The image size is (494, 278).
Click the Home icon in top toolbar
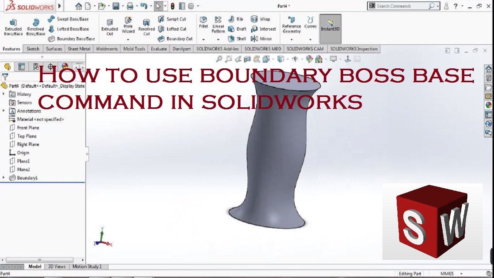pyautogui.click(x=79, y=6)
